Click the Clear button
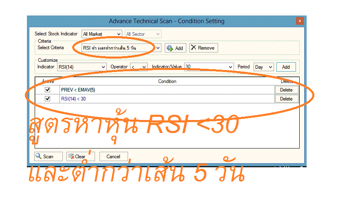The width and height of the screenshot is (338, 201). [x=81, y=157]
